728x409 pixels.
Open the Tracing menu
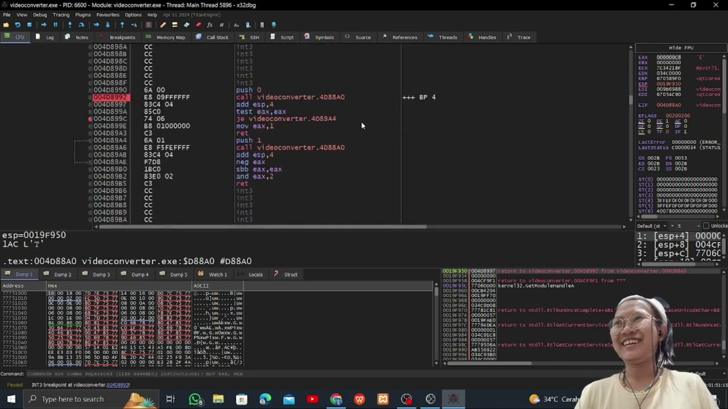pyautogui.click(x=61, y=15)
